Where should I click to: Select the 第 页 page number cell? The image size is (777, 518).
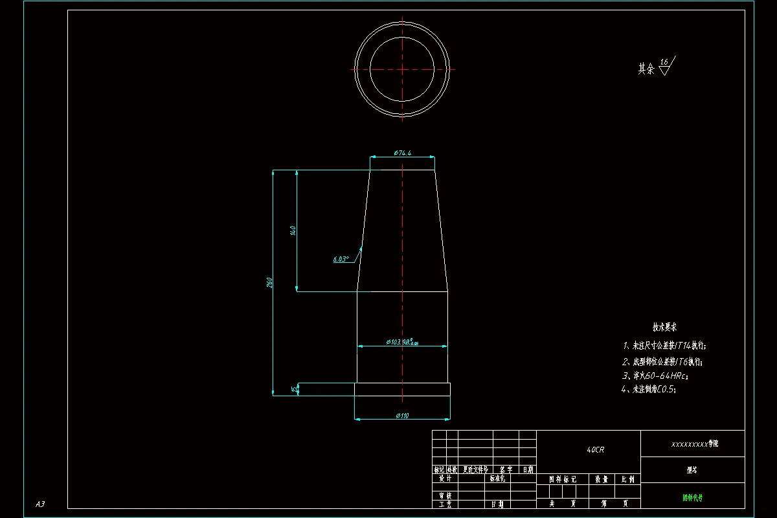click(614, 502)
